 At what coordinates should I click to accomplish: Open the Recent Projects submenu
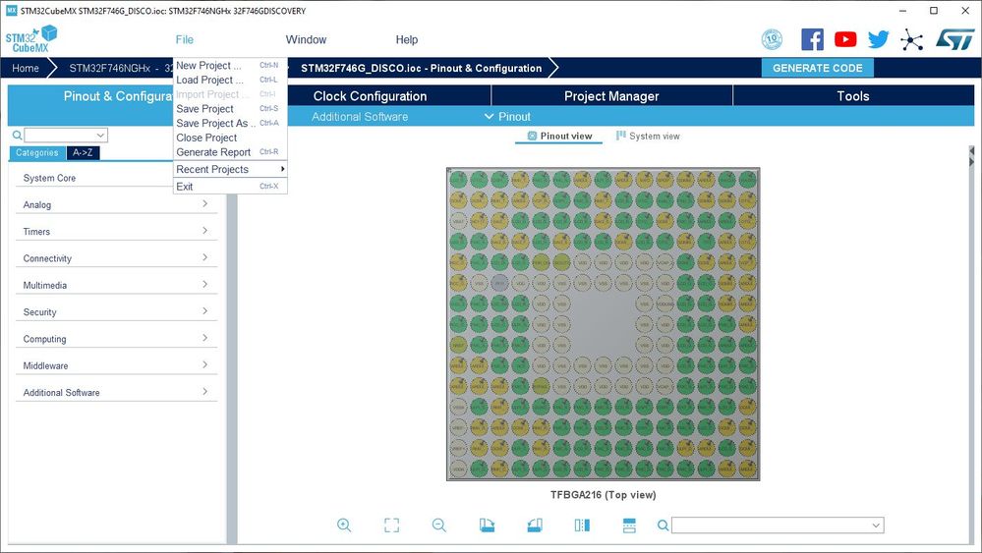[x=230, y=169]
